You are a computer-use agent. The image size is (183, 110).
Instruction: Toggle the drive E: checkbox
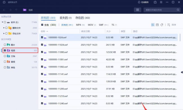click(5, 22)
